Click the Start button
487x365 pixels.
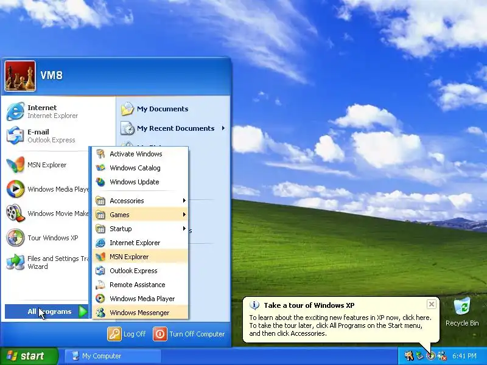(x=29, y=356)
